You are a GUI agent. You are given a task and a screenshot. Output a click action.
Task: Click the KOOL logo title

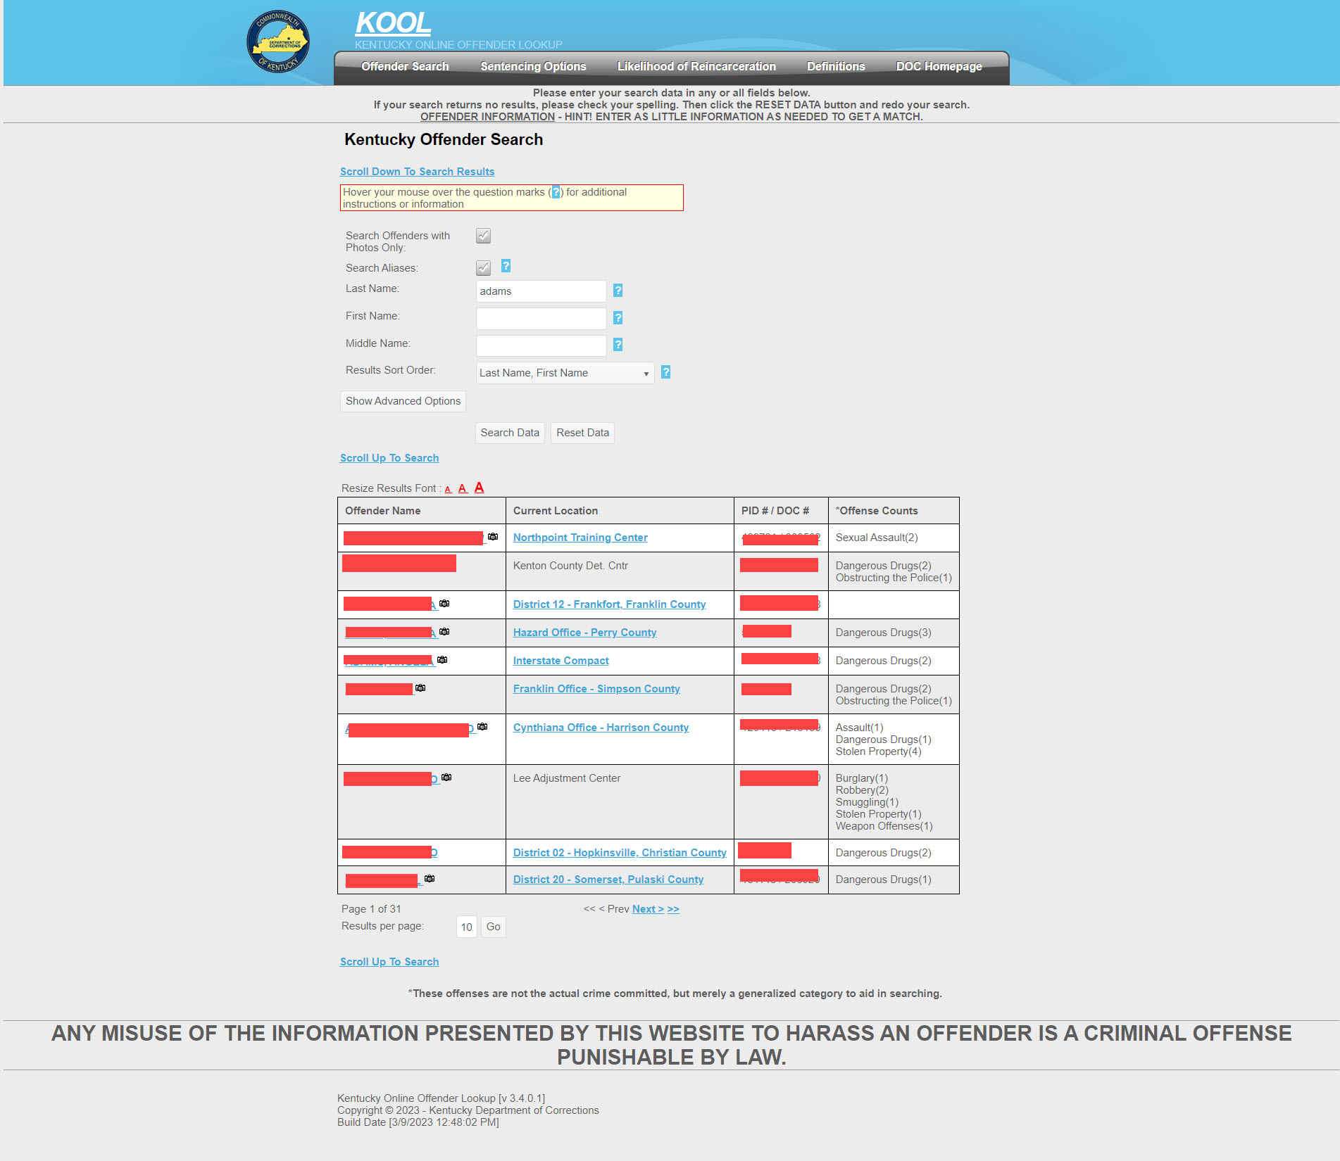click(x=393, y=23)
